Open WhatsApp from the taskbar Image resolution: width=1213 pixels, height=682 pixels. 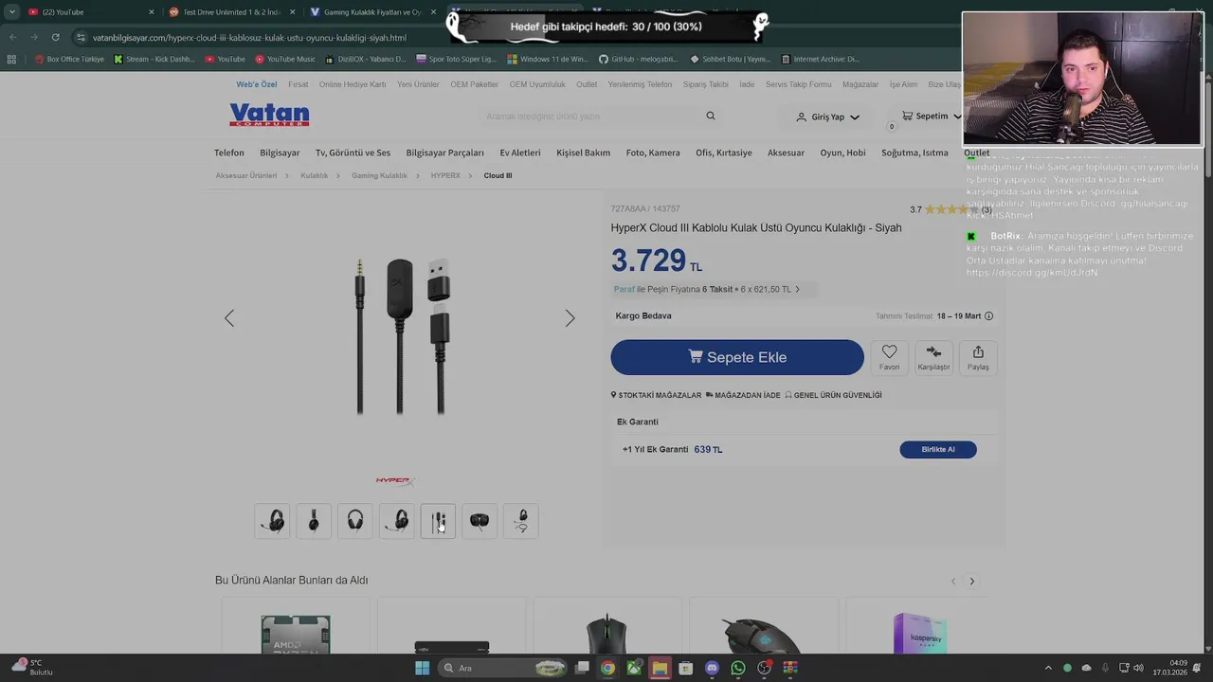coord(738,668)
